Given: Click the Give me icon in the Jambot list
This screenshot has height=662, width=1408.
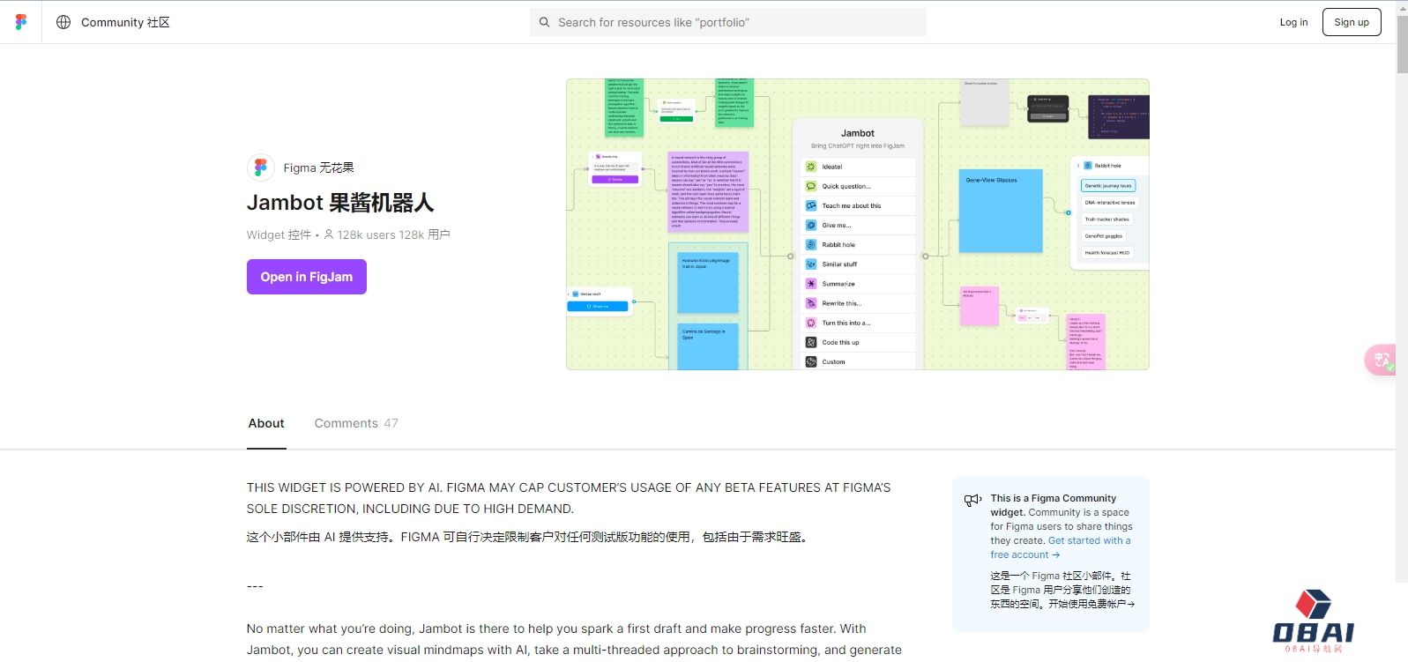Looking at the screenshot, I should coord(811,225).
